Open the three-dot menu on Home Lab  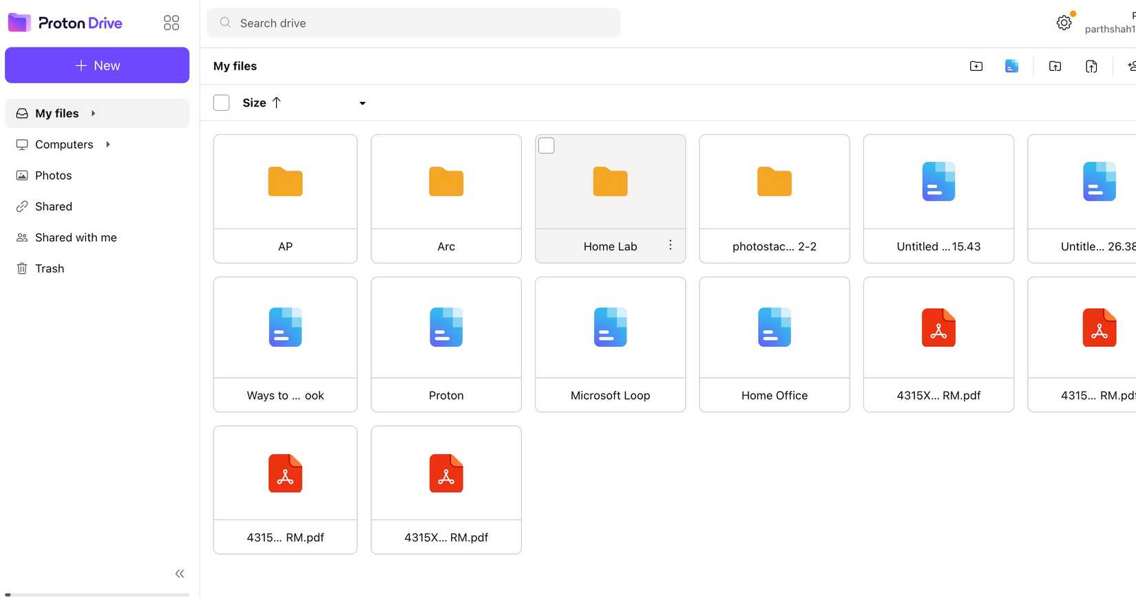(670, 245)
